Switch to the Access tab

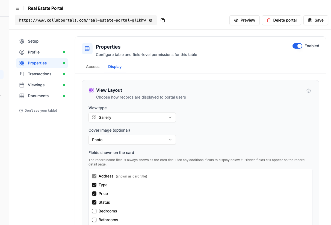pos(93,67)
